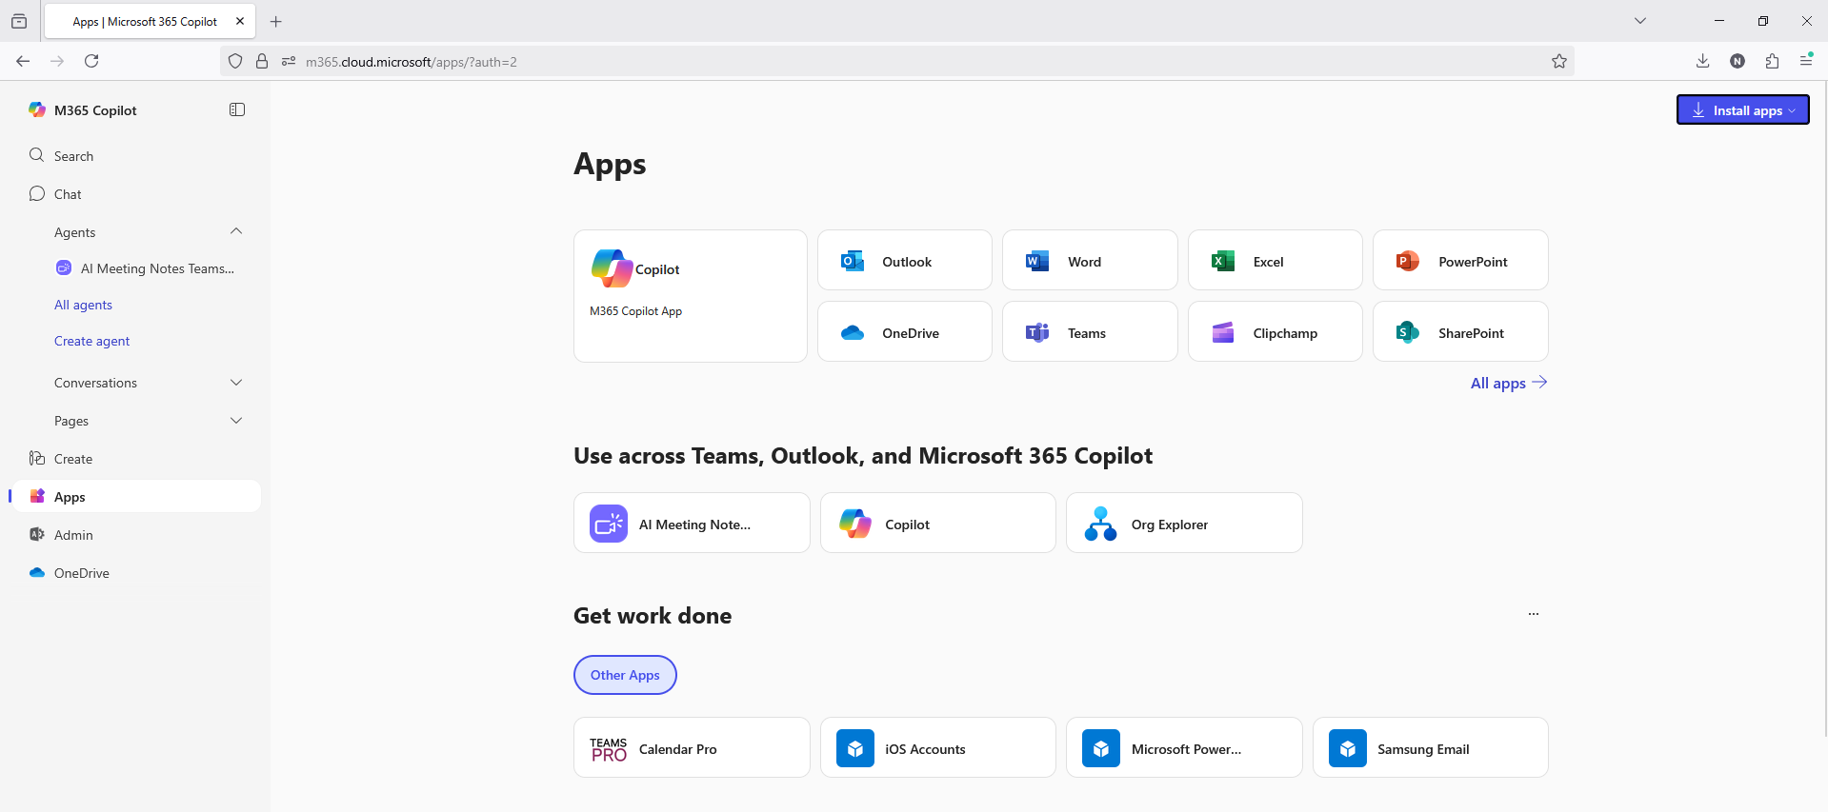This screenshot has width=1828, height=812.
Task: Expand the Conversations section
Action: pyautogui.click(x=236, y=382)
